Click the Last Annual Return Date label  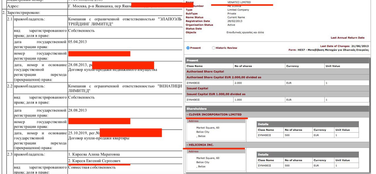coord(348,38)
